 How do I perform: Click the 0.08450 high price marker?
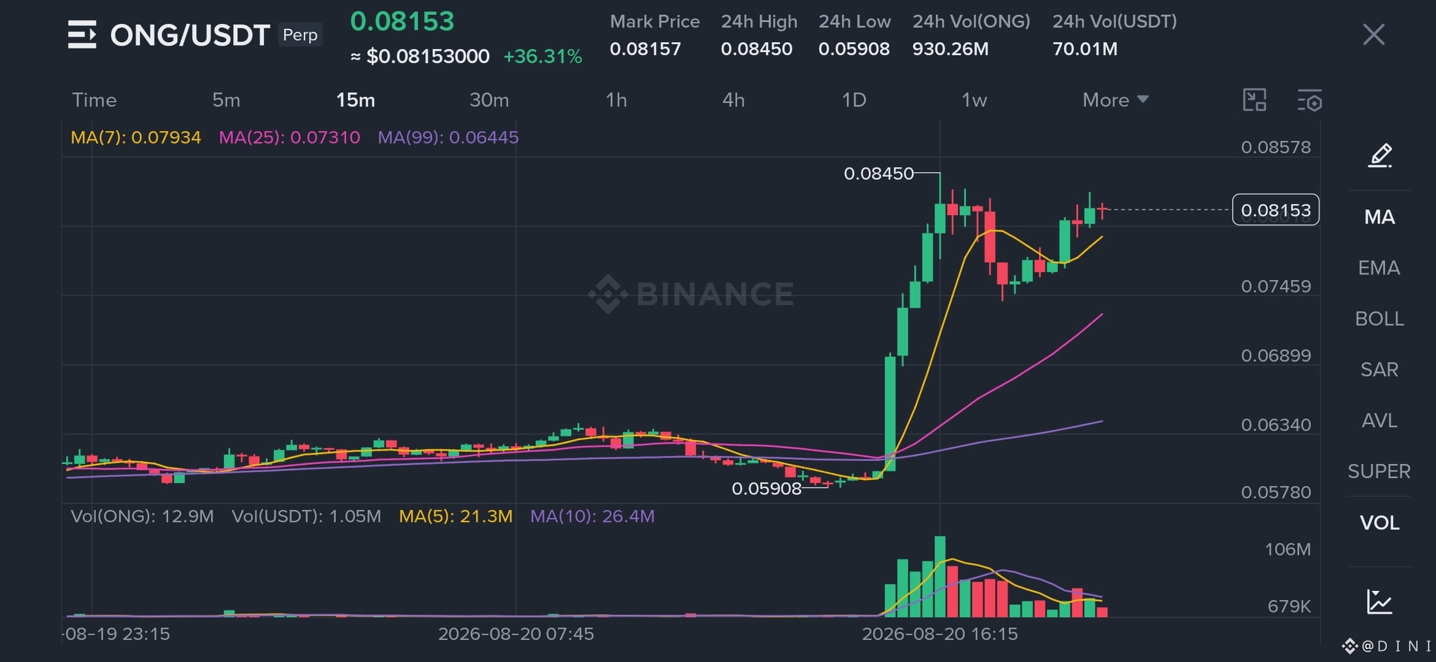879,174
